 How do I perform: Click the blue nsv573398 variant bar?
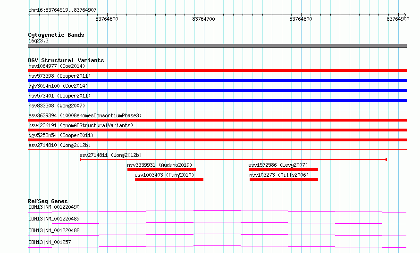pyautogui.click(x=217, y=81)
